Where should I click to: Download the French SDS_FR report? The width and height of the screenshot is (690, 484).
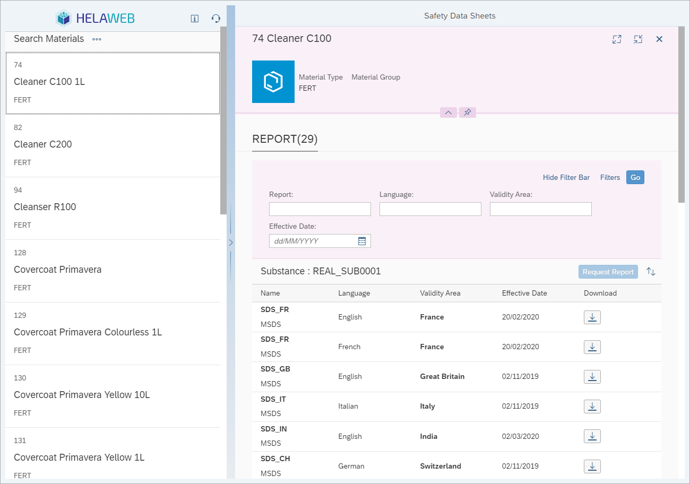pos(592,347)
